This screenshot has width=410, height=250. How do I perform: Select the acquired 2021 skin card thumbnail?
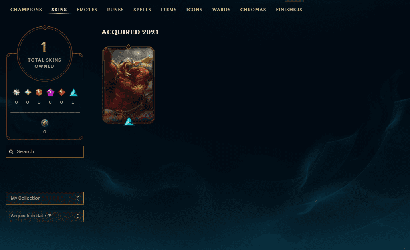pos(129,85)
